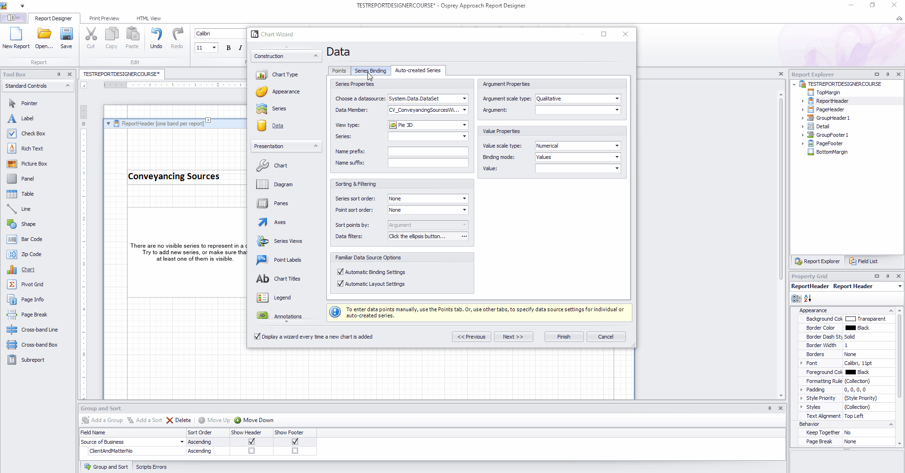This screenshot has width=905, height=473.
Task: Select the Rich Text control
Action: (32, 149)
